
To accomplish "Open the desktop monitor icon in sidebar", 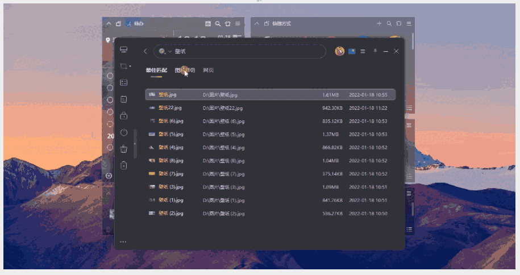I will coord(124,50).
